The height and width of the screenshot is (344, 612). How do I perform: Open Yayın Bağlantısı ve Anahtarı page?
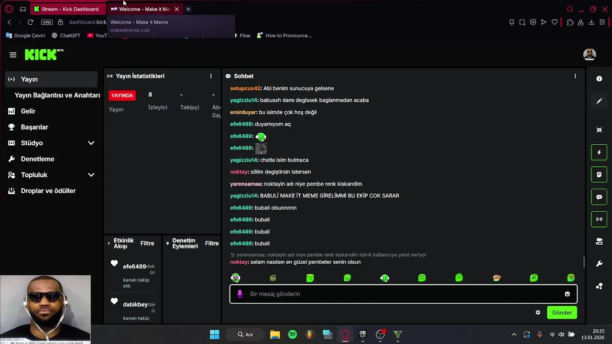tap(57, 95)
